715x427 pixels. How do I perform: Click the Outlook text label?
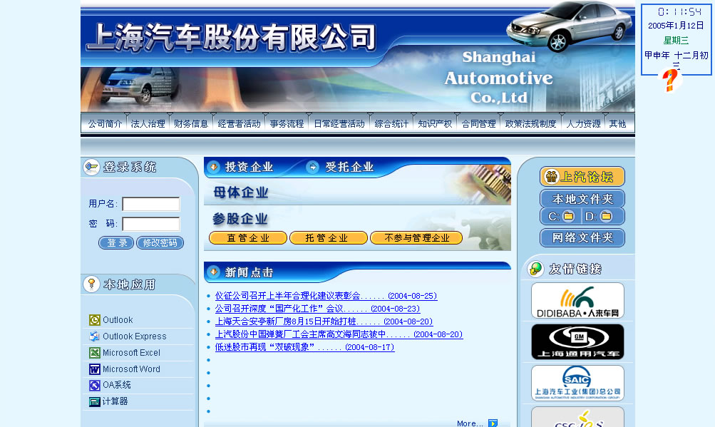(118, 320)
